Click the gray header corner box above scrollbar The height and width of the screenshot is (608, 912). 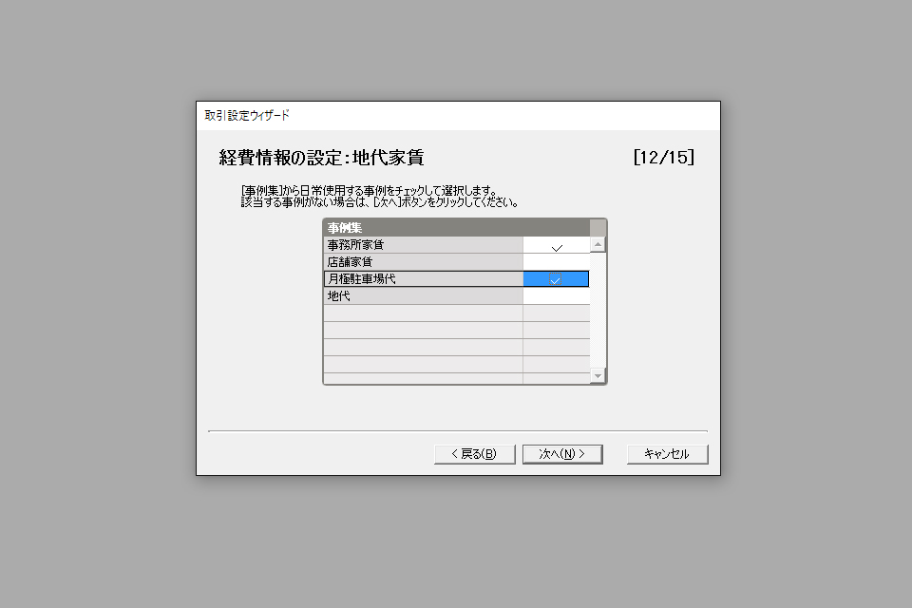pyautogui.click(x=598, y=227)
